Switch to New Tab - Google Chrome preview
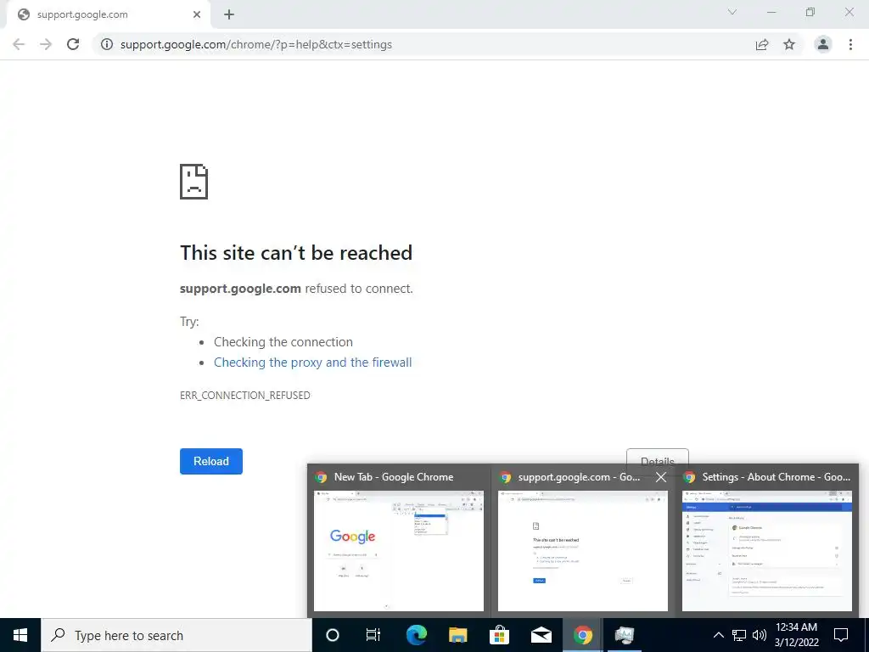 (x=399, y=542)
